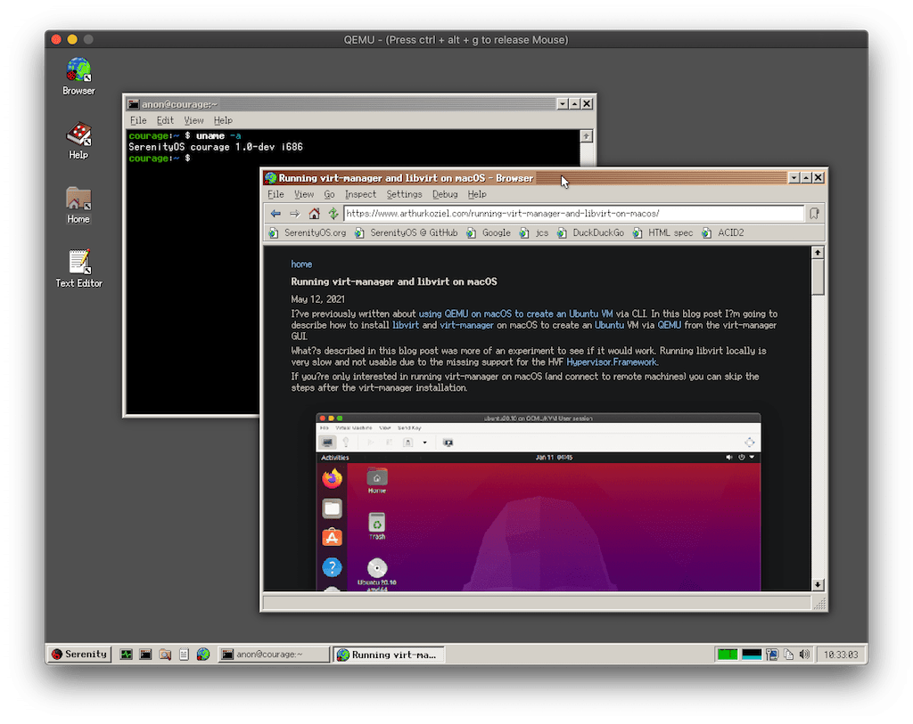Follow the 'Hypervisor.Framework' link
Image resolution: width=913 pixels, height=724 pixels.
[x=612, y=362]
